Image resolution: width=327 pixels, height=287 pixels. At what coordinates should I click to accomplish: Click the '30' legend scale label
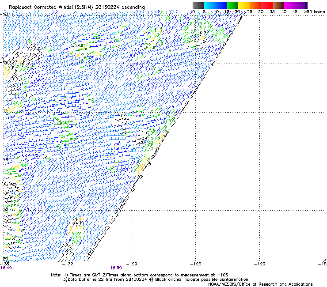pyautogui.click(x=261, y=11)
